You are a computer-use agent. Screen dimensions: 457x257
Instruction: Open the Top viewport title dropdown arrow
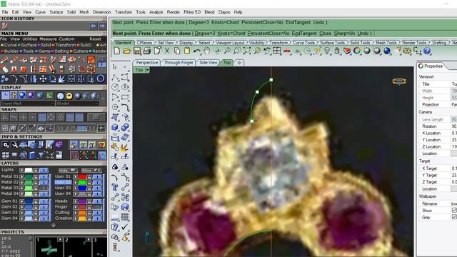(x=147, y=70)
